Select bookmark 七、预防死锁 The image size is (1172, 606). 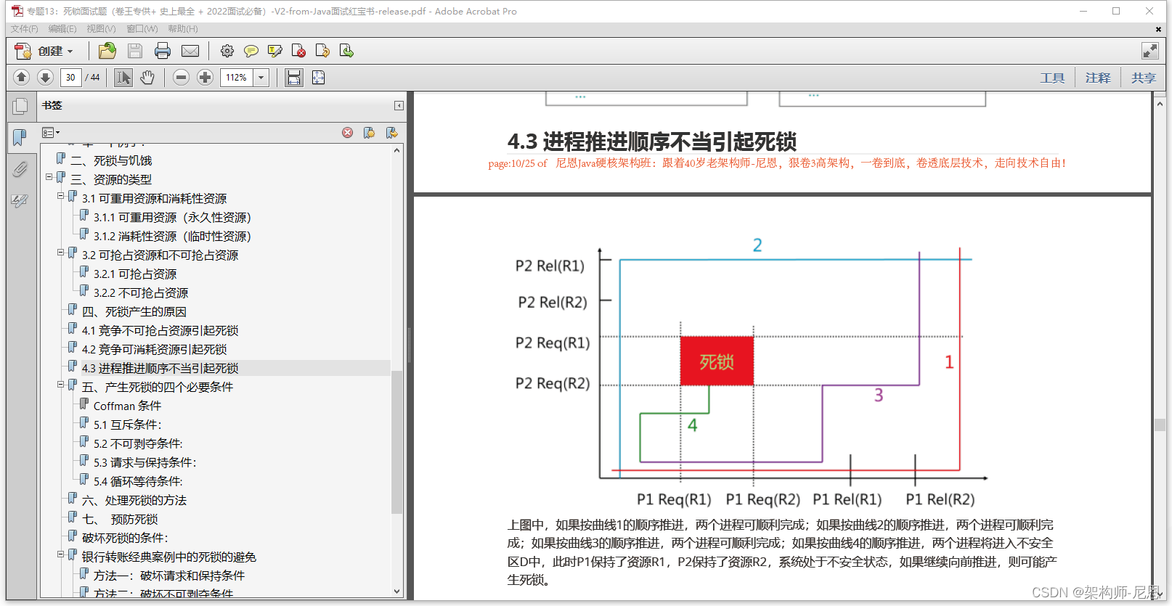click(120, 519)
